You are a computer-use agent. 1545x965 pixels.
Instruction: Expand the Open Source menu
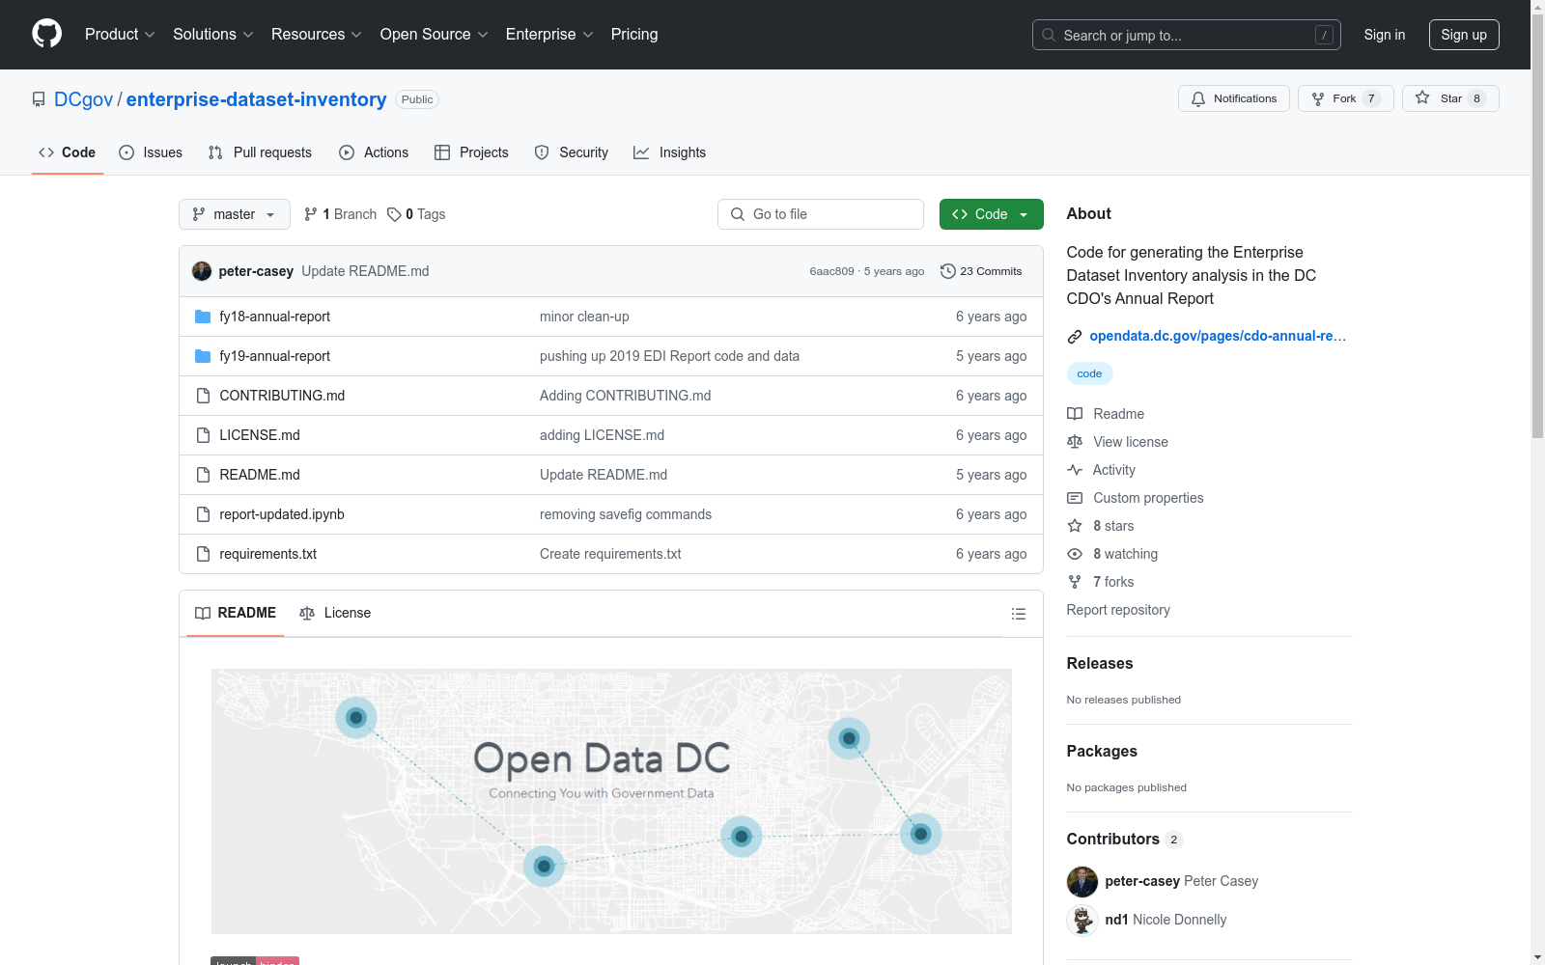435,35
